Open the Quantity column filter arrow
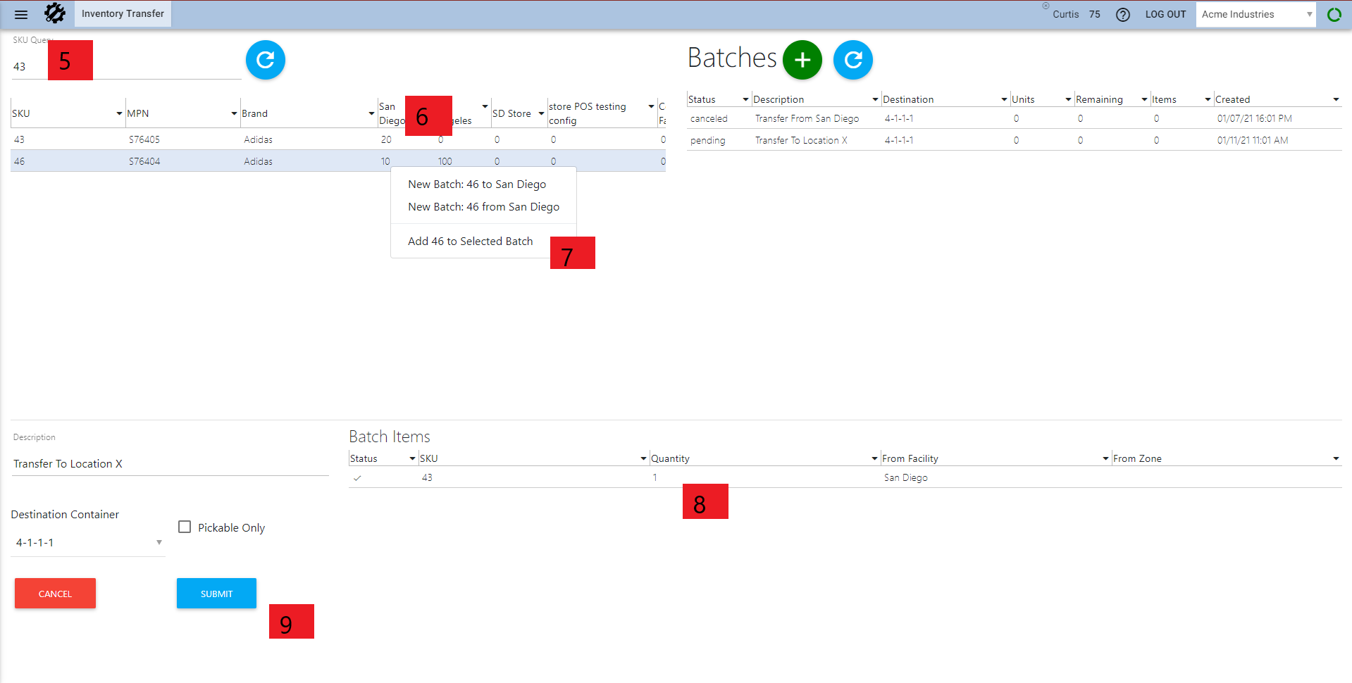Screen dimensions: 1352x683 pos(874,458)
